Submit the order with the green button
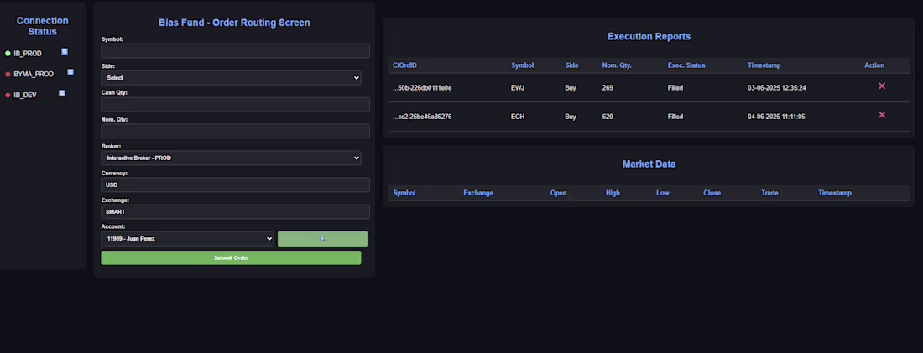The width and height of the screenshot is (923, 353). (x=231, y=257)
